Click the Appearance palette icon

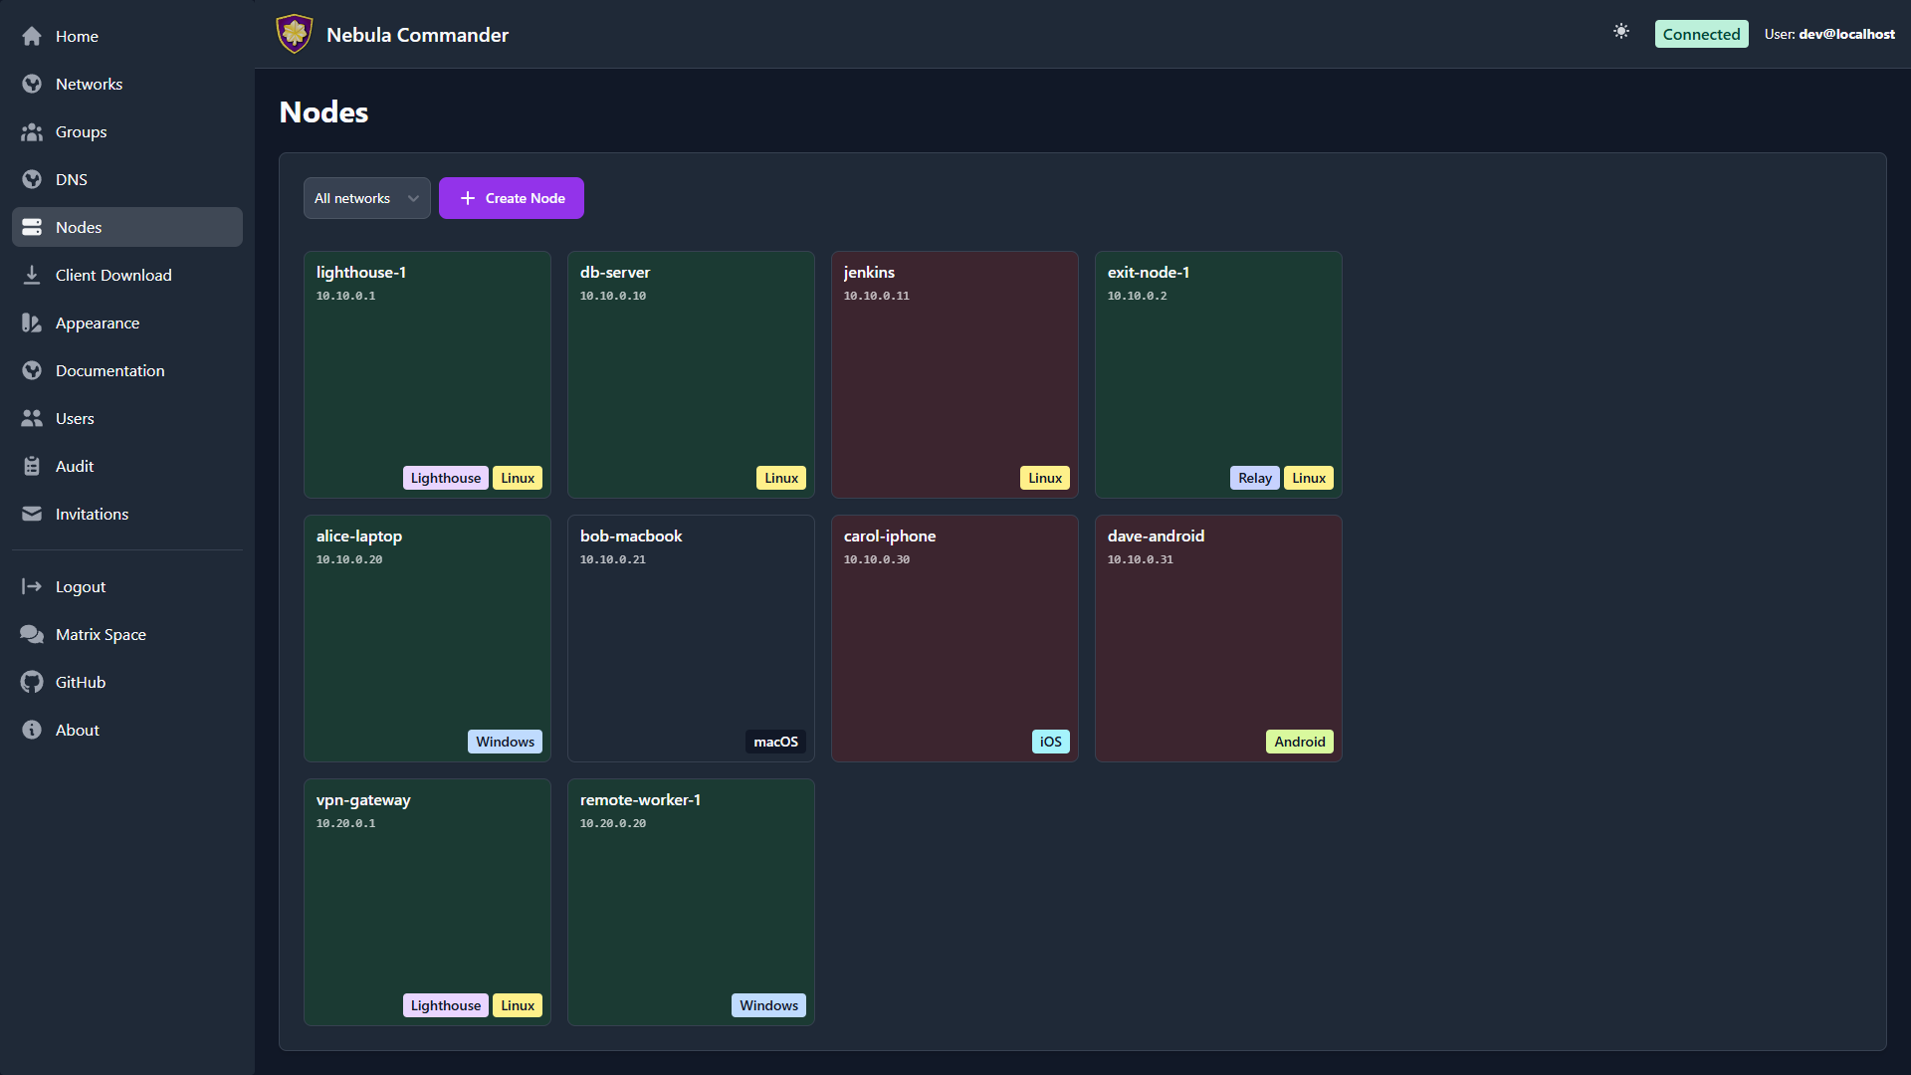click(32, 322)
